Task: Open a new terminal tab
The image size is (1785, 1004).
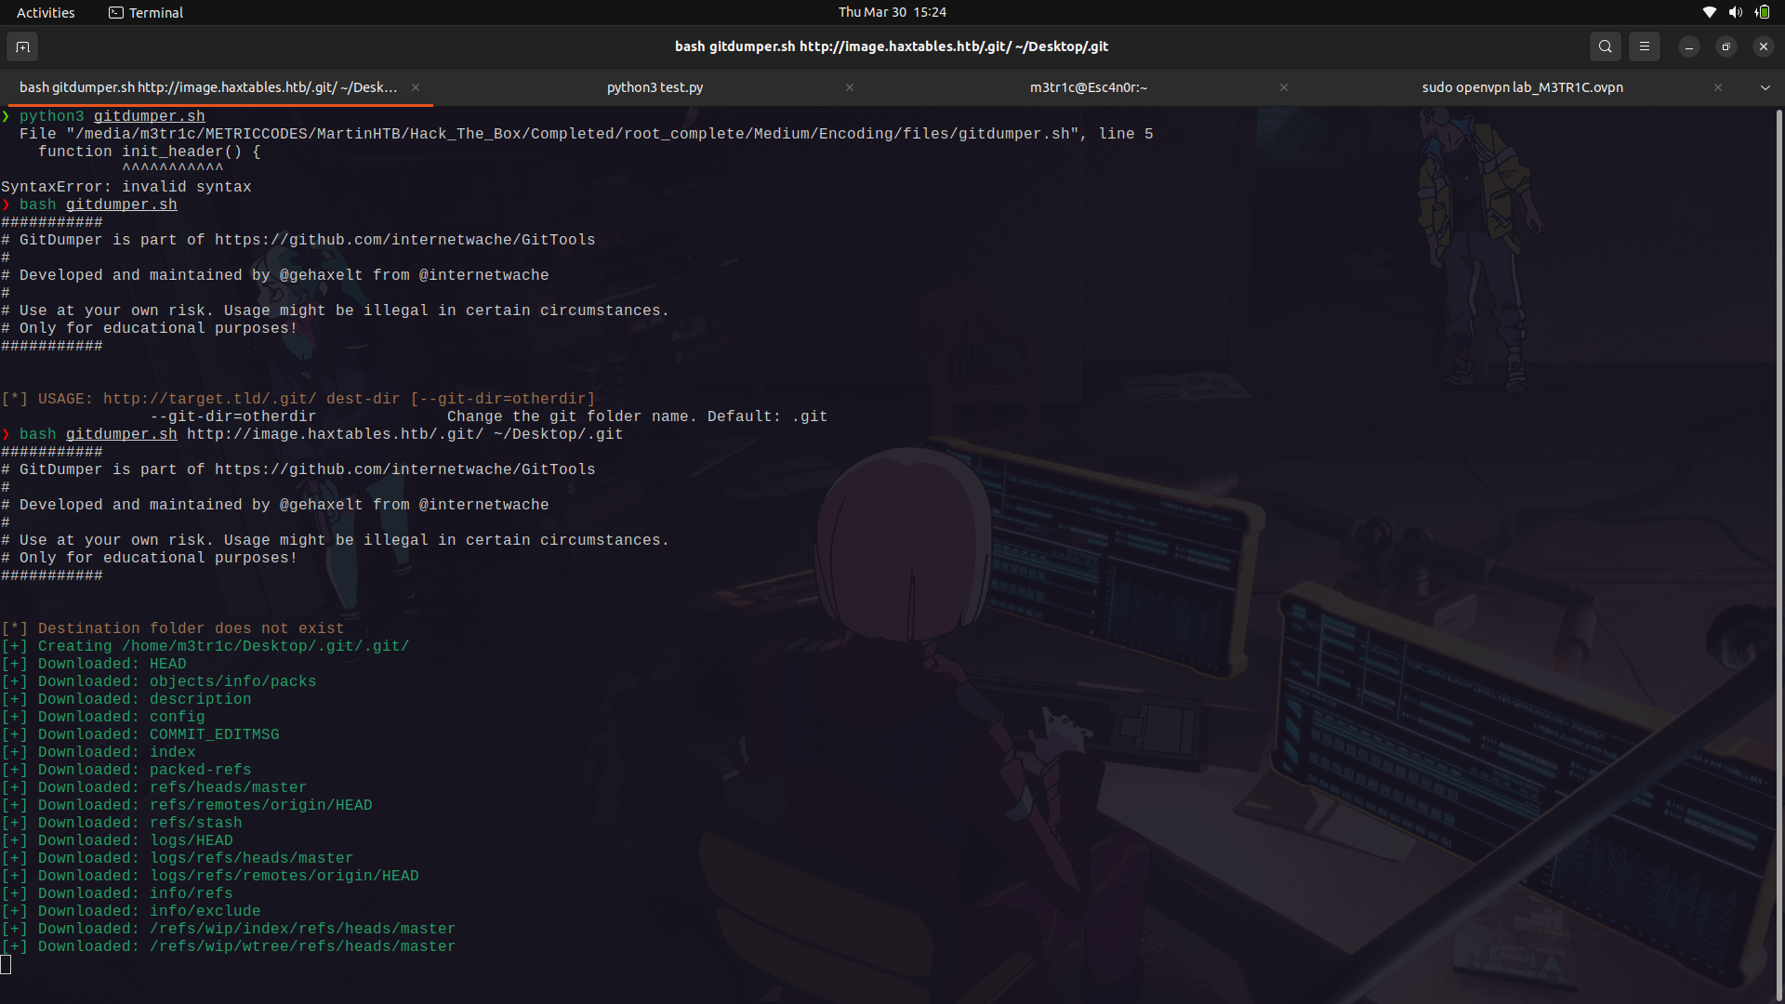Action: tap(22, 46)
